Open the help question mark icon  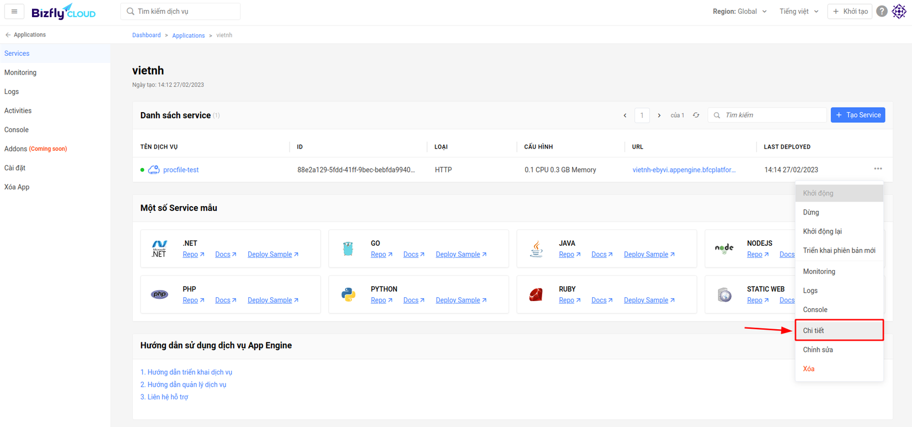point(882,11)
